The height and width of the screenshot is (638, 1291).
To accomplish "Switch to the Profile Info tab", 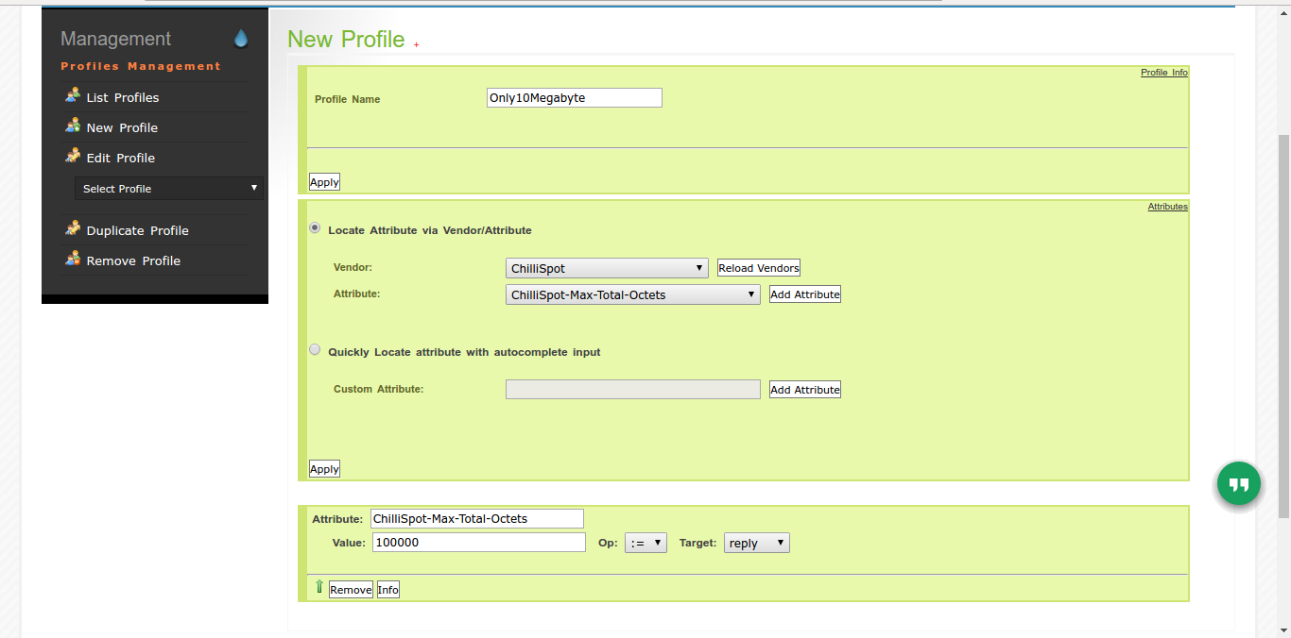I will (1163, 73).
